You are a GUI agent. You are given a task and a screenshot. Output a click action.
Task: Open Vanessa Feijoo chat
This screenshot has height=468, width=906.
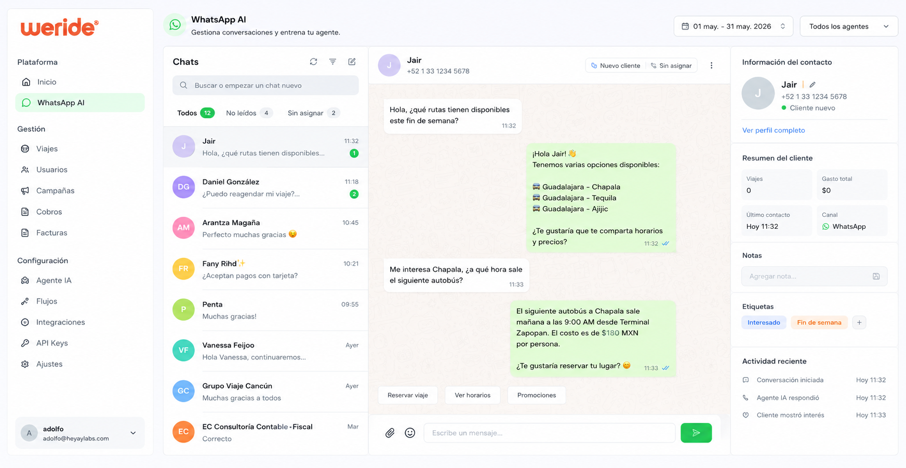pyautogui.click(x=265, y=351)
